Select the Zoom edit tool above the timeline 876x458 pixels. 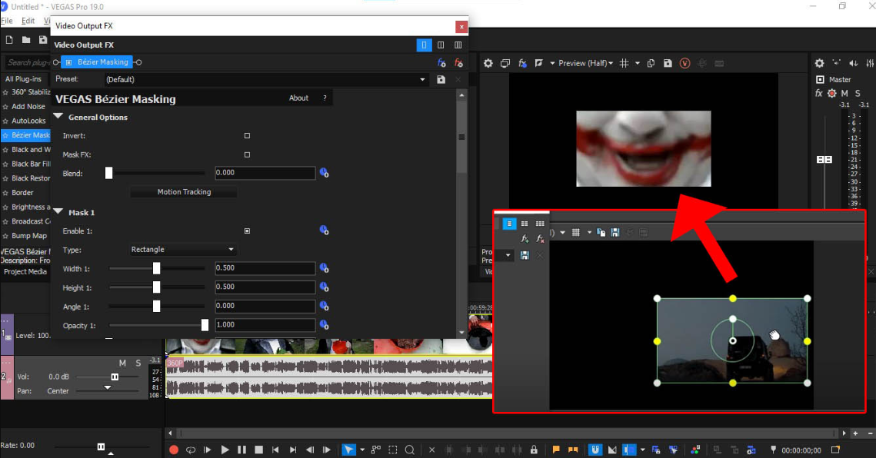411,450
